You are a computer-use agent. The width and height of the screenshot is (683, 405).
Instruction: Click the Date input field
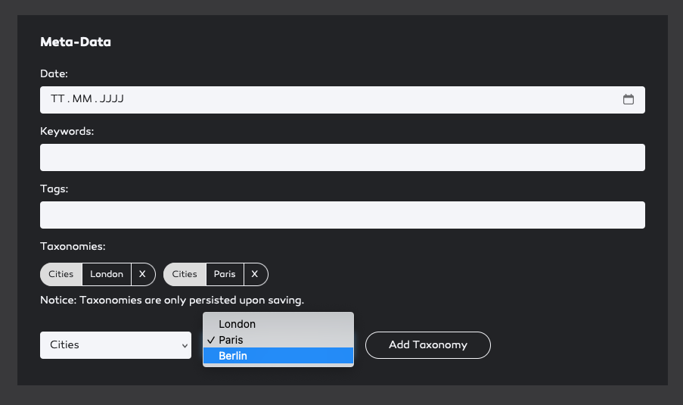coord(343,100)
